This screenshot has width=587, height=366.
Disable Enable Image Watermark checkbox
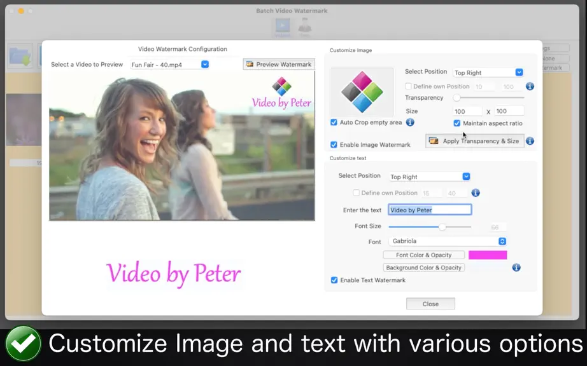(x=334, y=144)
